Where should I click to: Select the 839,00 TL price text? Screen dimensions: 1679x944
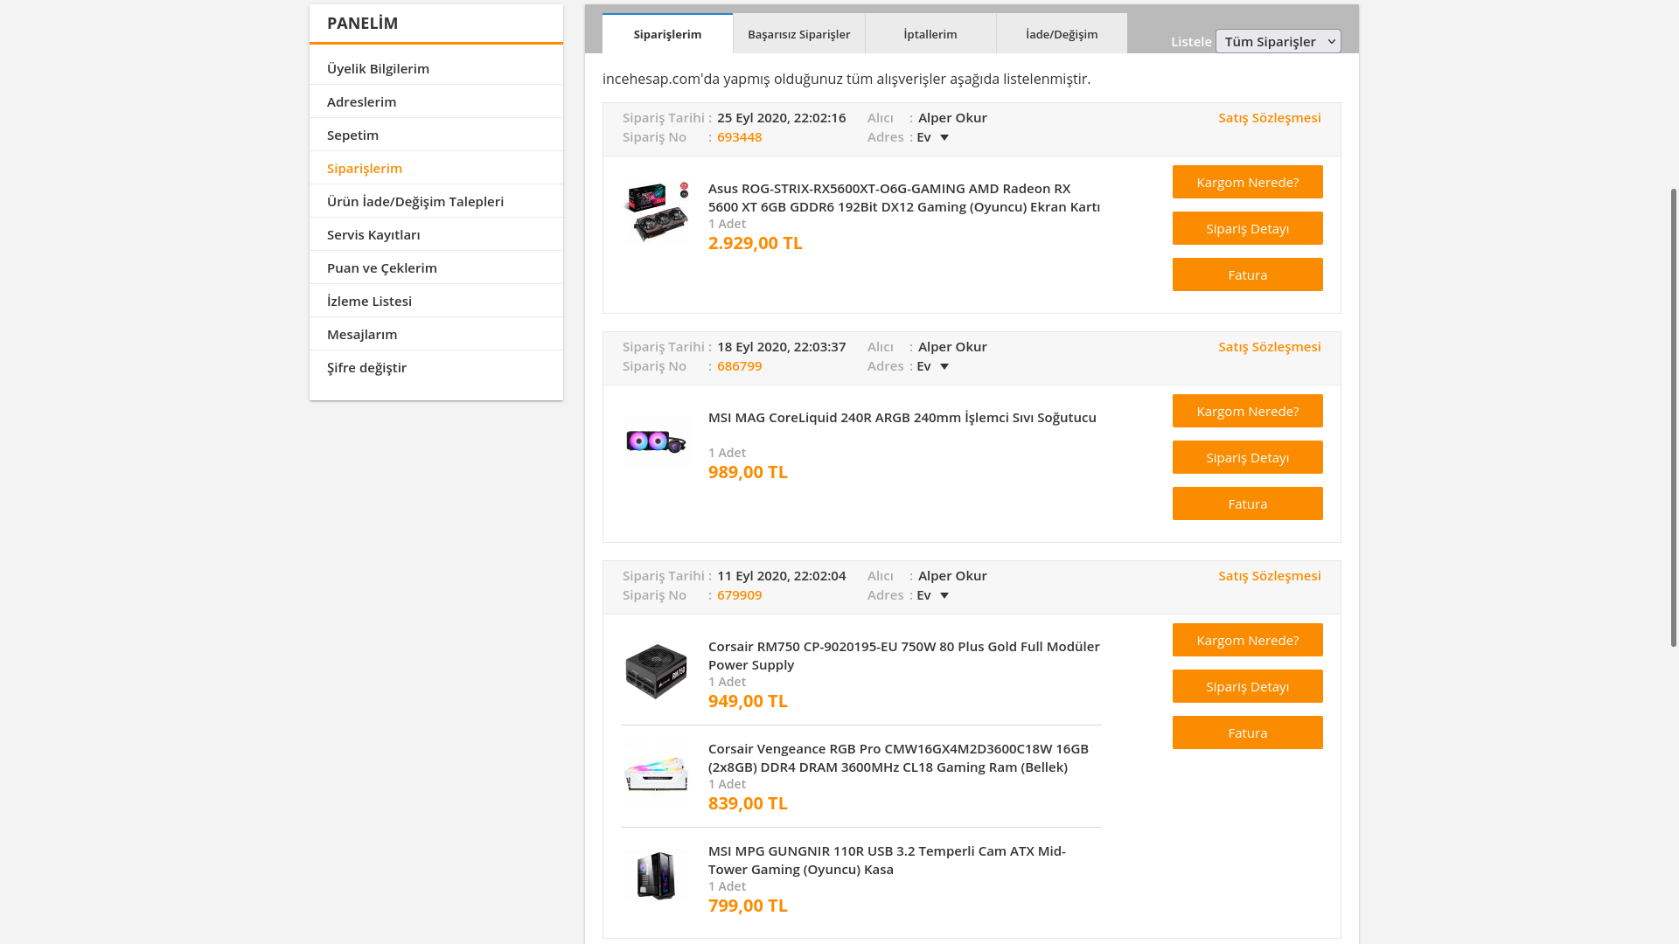click(x=748, y=803)
